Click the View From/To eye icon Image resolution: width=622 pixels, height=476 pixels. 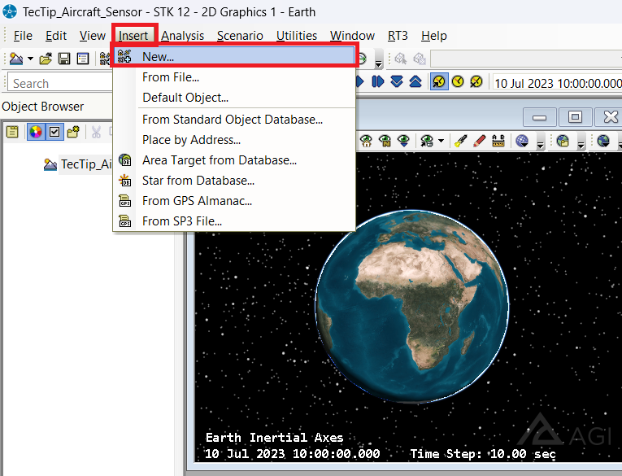click(427, 141)
